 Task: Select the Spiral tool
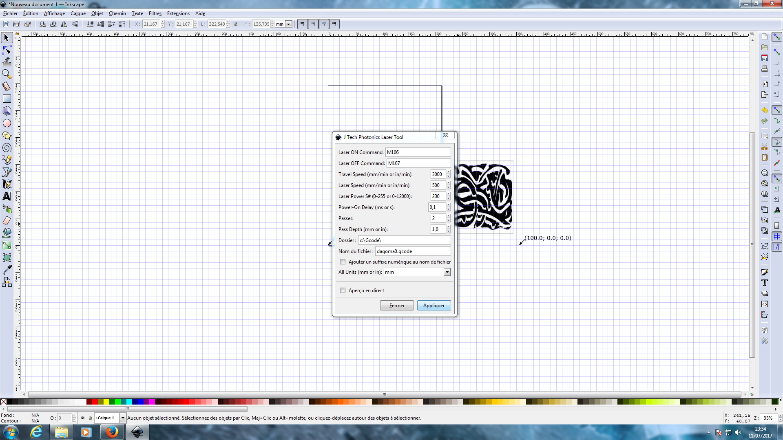7,147
